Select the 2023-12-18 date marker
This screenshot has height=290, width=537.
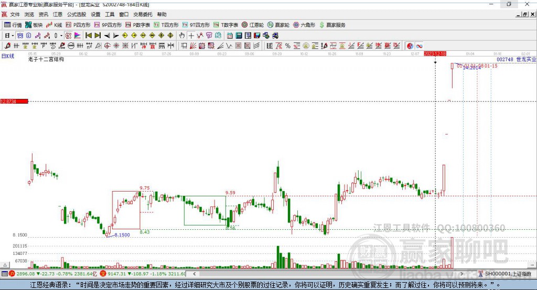click(x=435, y=54)
